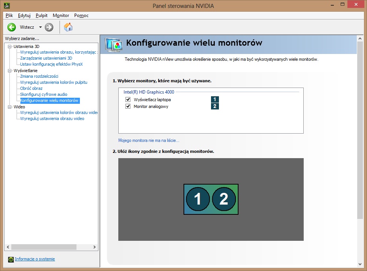Click the green Back arrow icon
367x271 pixels.
coord(11,27)
